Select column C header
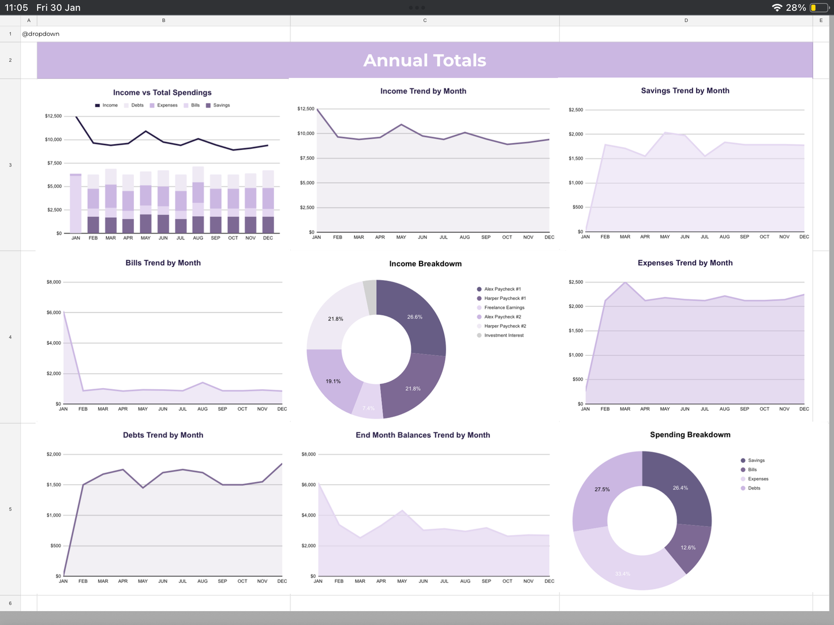The width and height of the screenshot is (834, 625). (x=425, y=20)
